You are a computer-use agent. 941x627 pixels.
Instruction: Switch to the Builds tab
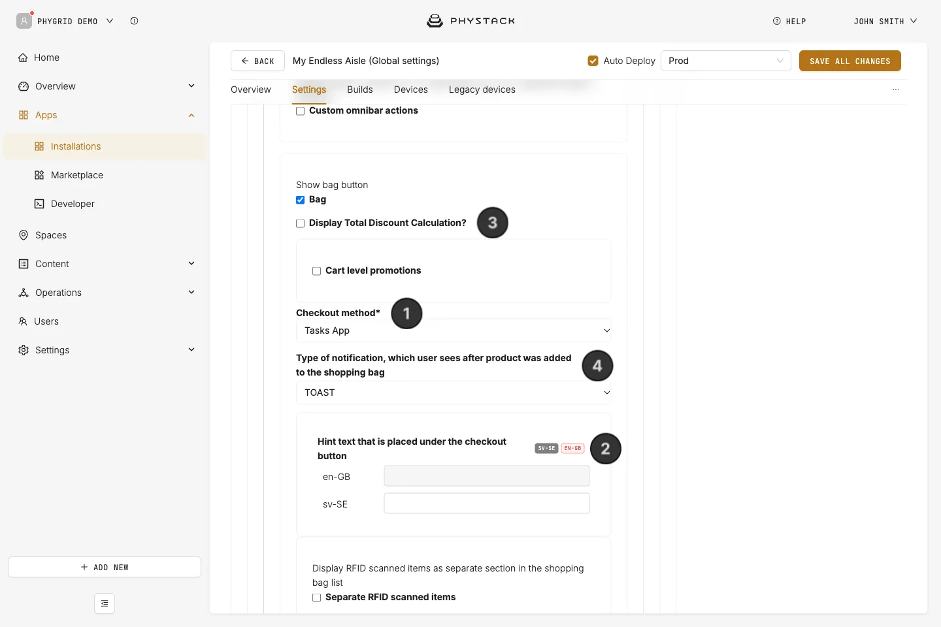click(x=360, y=89)
